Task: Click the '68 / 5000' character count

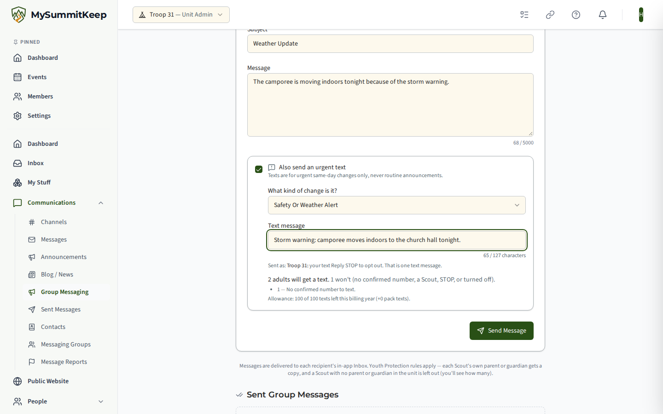Action: tap(523, 143)
